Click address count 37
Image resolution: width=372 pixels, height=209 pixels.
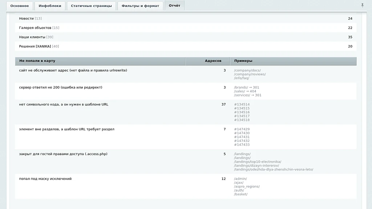223,104
